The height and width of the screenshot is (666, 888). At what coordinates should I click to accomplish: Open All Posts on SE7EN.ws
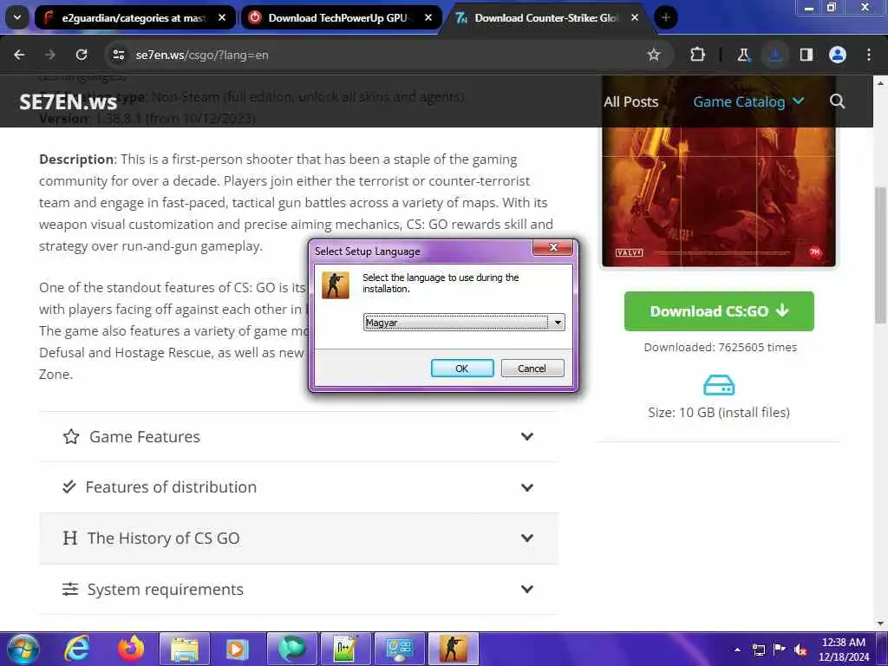pyautogui.click(x=631, y=102)
